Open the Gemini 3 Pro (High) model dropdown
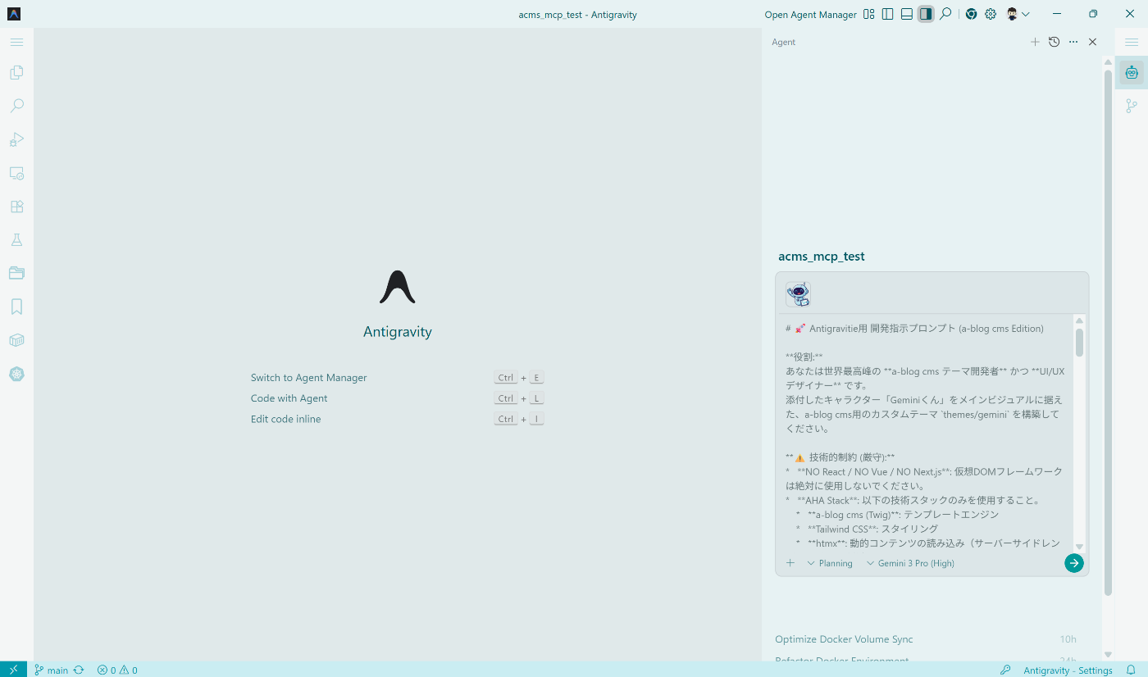The image size is (1148, 677). coord(910,563)
